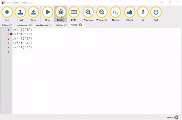This screenshot has width=182, height=120.
Task: Toggle the Theme moon button
Action: click(116, 14)
